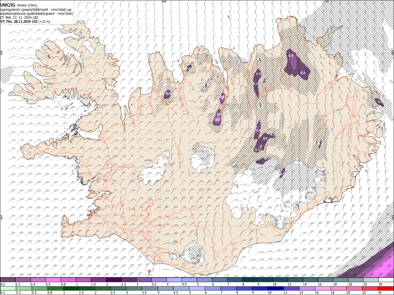
Task: Click the 'VT: Fim. 28.11.2024 15Z (+21 h)' line
Action: click(x=25, y=22)
